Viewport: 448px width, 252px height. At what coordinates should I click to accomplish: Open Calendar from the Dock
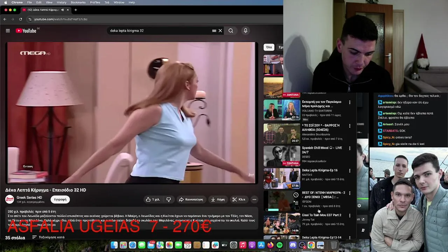(188, 245)
